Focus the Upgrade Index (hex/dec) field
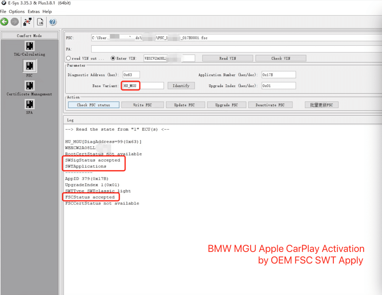382x295 pixels. (279, 86)
